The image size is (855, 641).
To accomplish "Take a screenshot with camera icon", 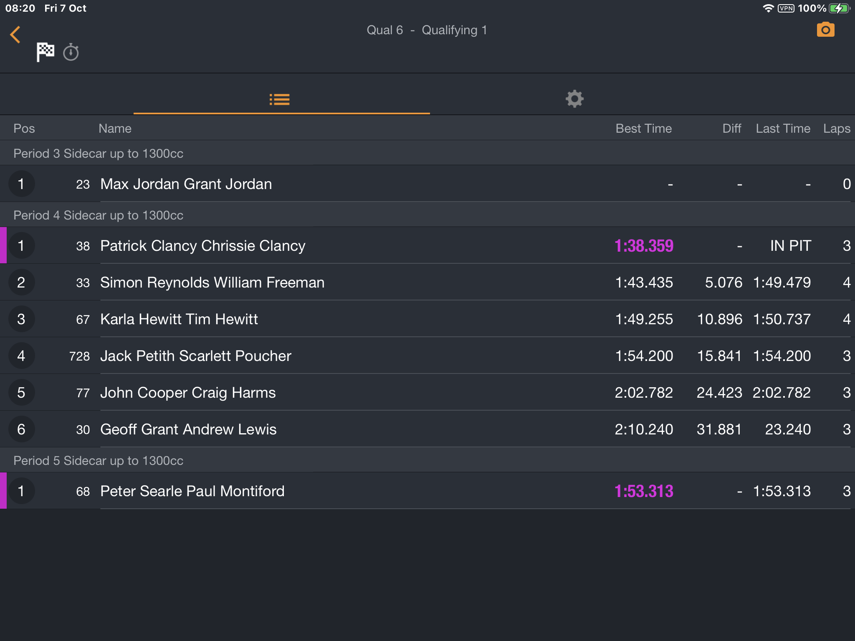I will [825, 30].
